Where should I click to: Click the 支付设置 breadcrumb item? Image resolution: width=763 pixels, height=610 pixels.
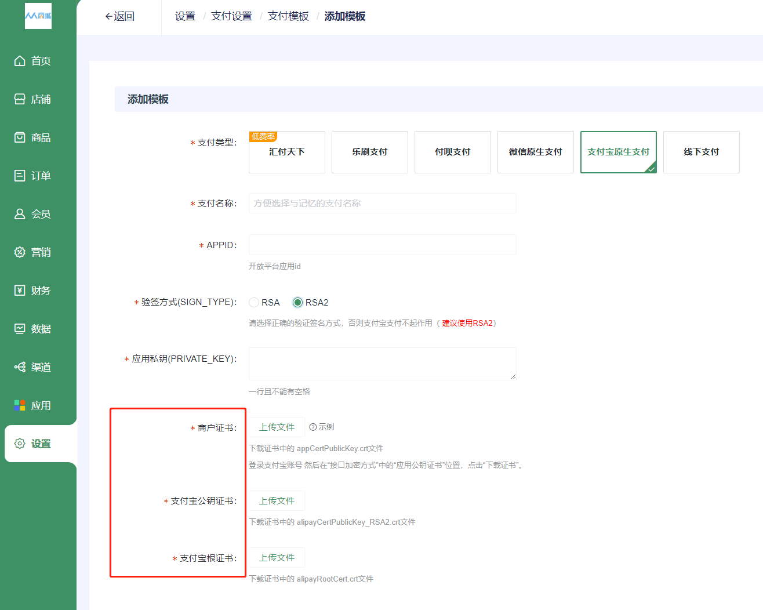(x=231, y=16)
